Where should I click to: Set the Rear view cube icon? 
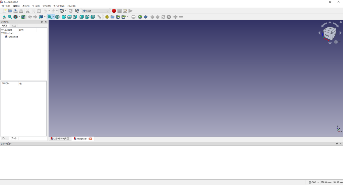tap(82, 17)
